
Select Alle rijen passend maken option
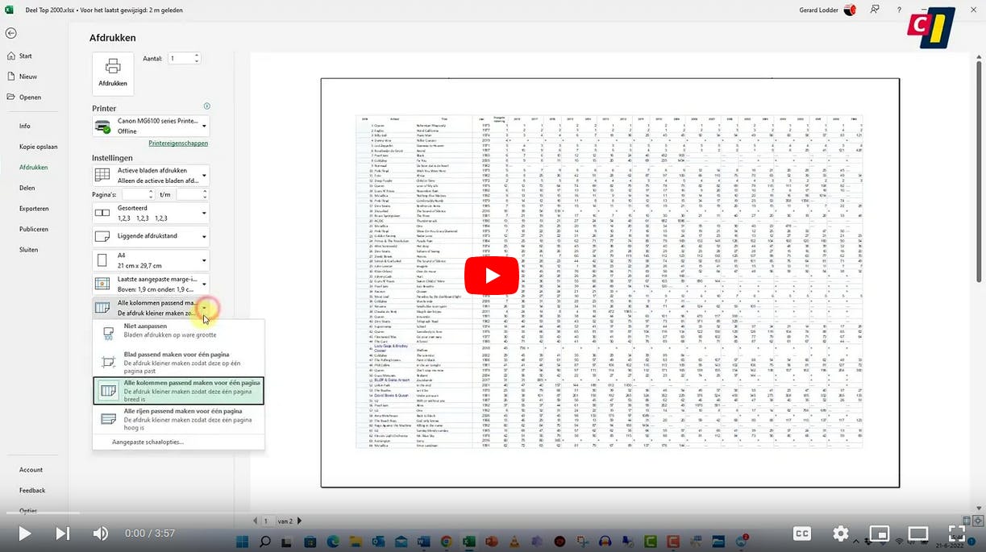coord(178,419)
